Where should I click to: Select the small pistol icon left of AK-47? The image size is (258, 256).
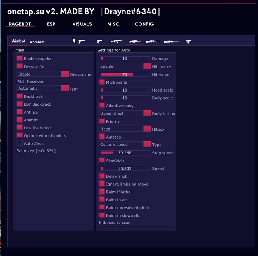(x=99, y=41)
